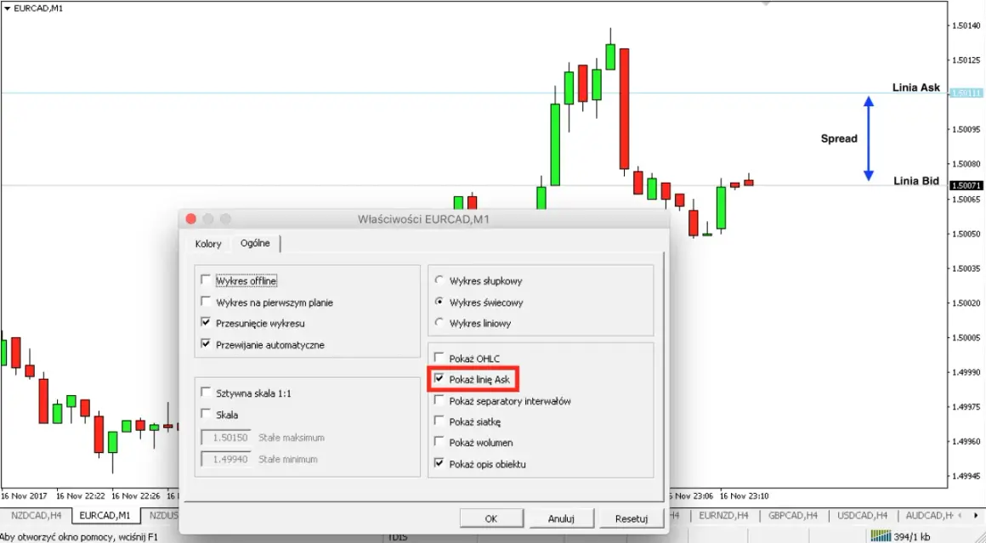
Task: Select Wykres słupkowy radio button
Action: tap(439, 280)
